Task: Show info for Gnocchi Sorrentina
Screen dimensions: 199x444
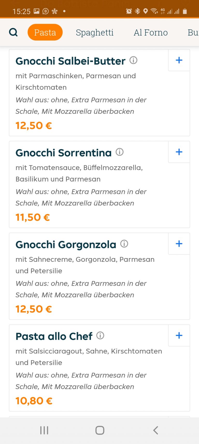Action: pos(119,152)
